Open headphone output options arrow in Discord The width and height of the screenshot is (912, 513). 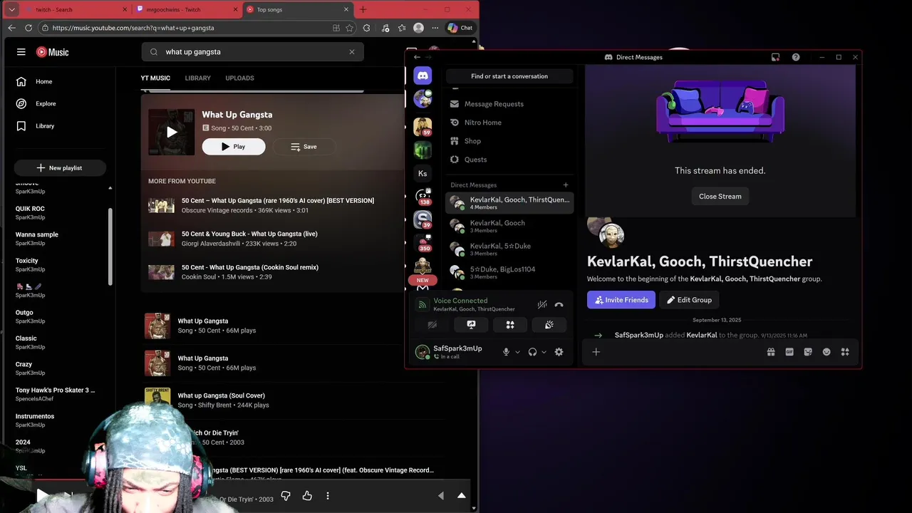tap(544, 352)
